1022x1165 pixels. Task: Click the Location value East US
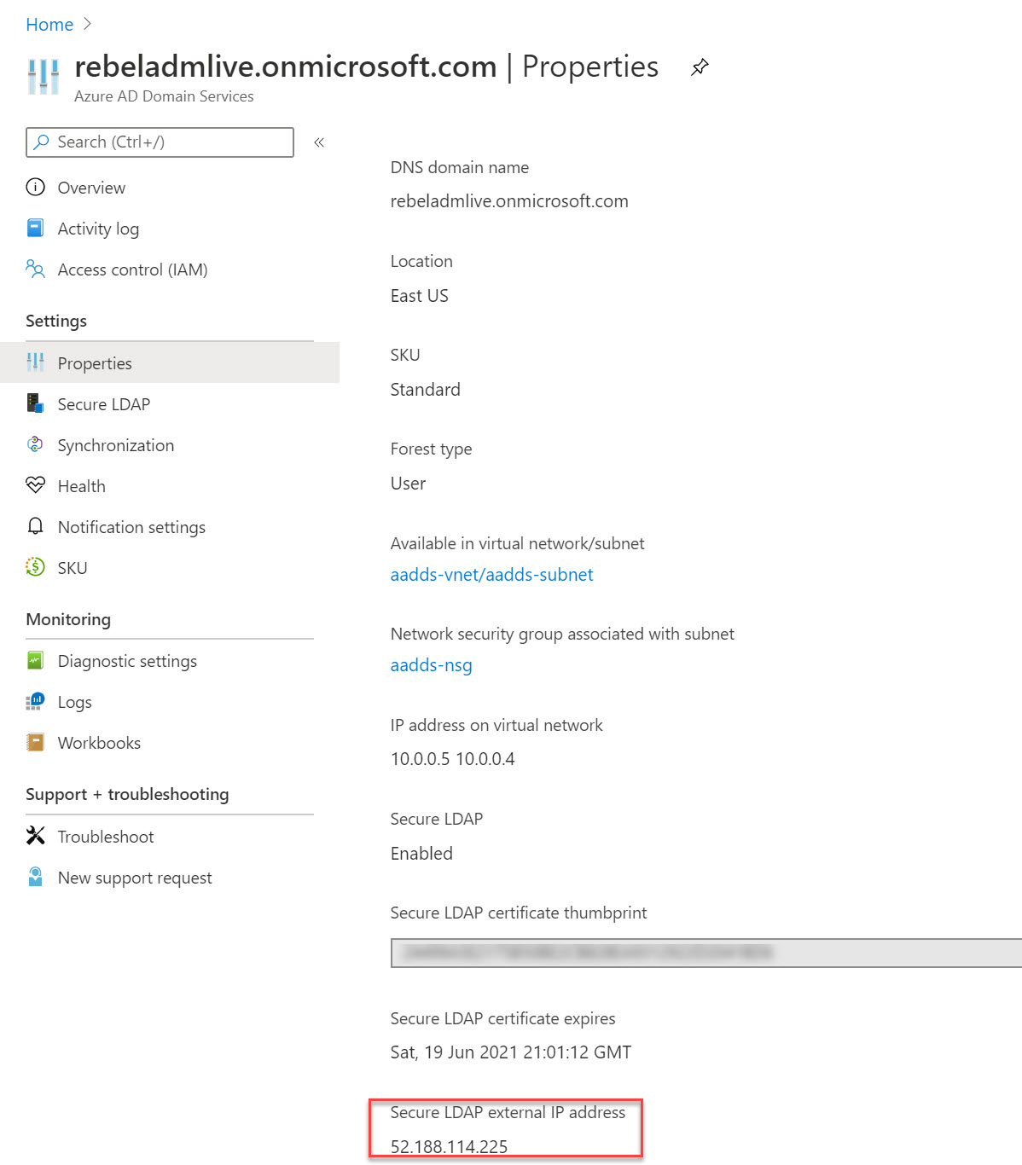click(419, 296)
